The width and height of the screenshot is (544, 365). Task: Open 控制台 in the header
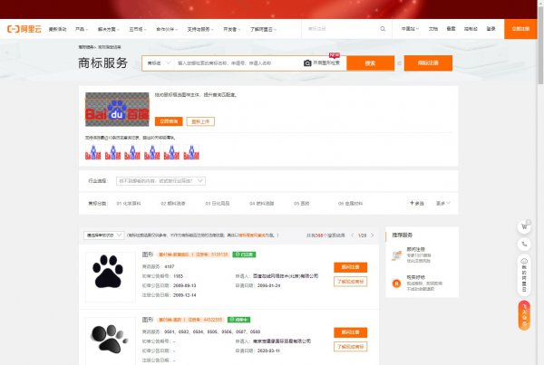point(471,29)
